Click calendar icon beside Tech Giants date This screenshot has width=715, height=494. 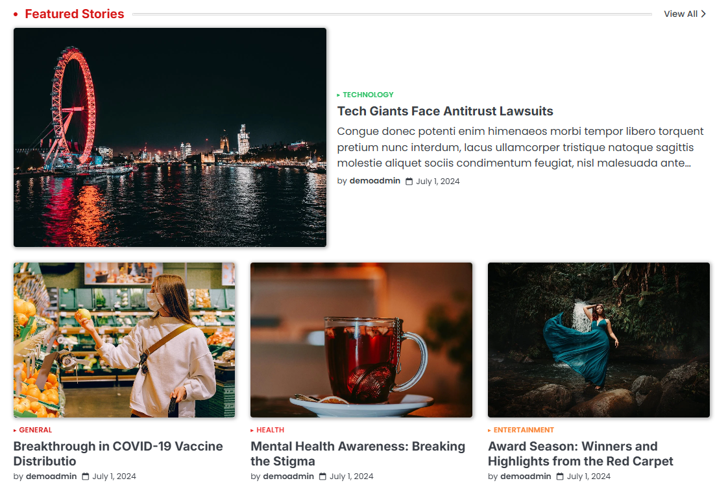click(409, 182)
